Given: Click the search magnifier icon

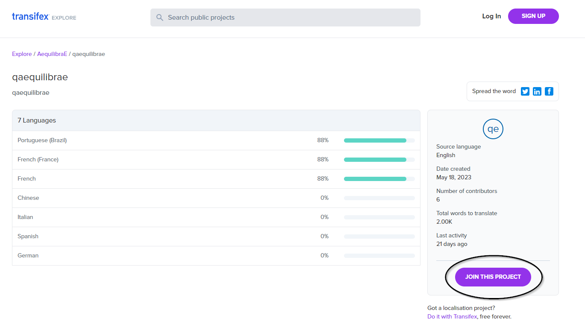Looking at the screenshot, I should (x=160, y=18).
